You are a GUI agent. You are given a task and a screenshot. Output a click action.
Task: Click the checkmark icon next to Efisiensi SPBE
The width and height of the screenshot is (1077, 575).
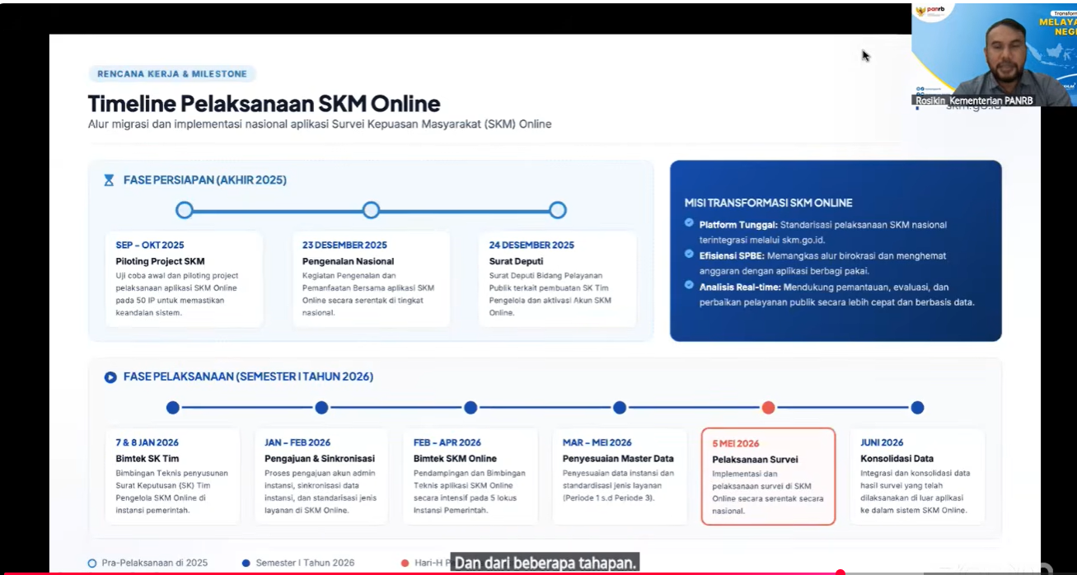coord(689,255)
